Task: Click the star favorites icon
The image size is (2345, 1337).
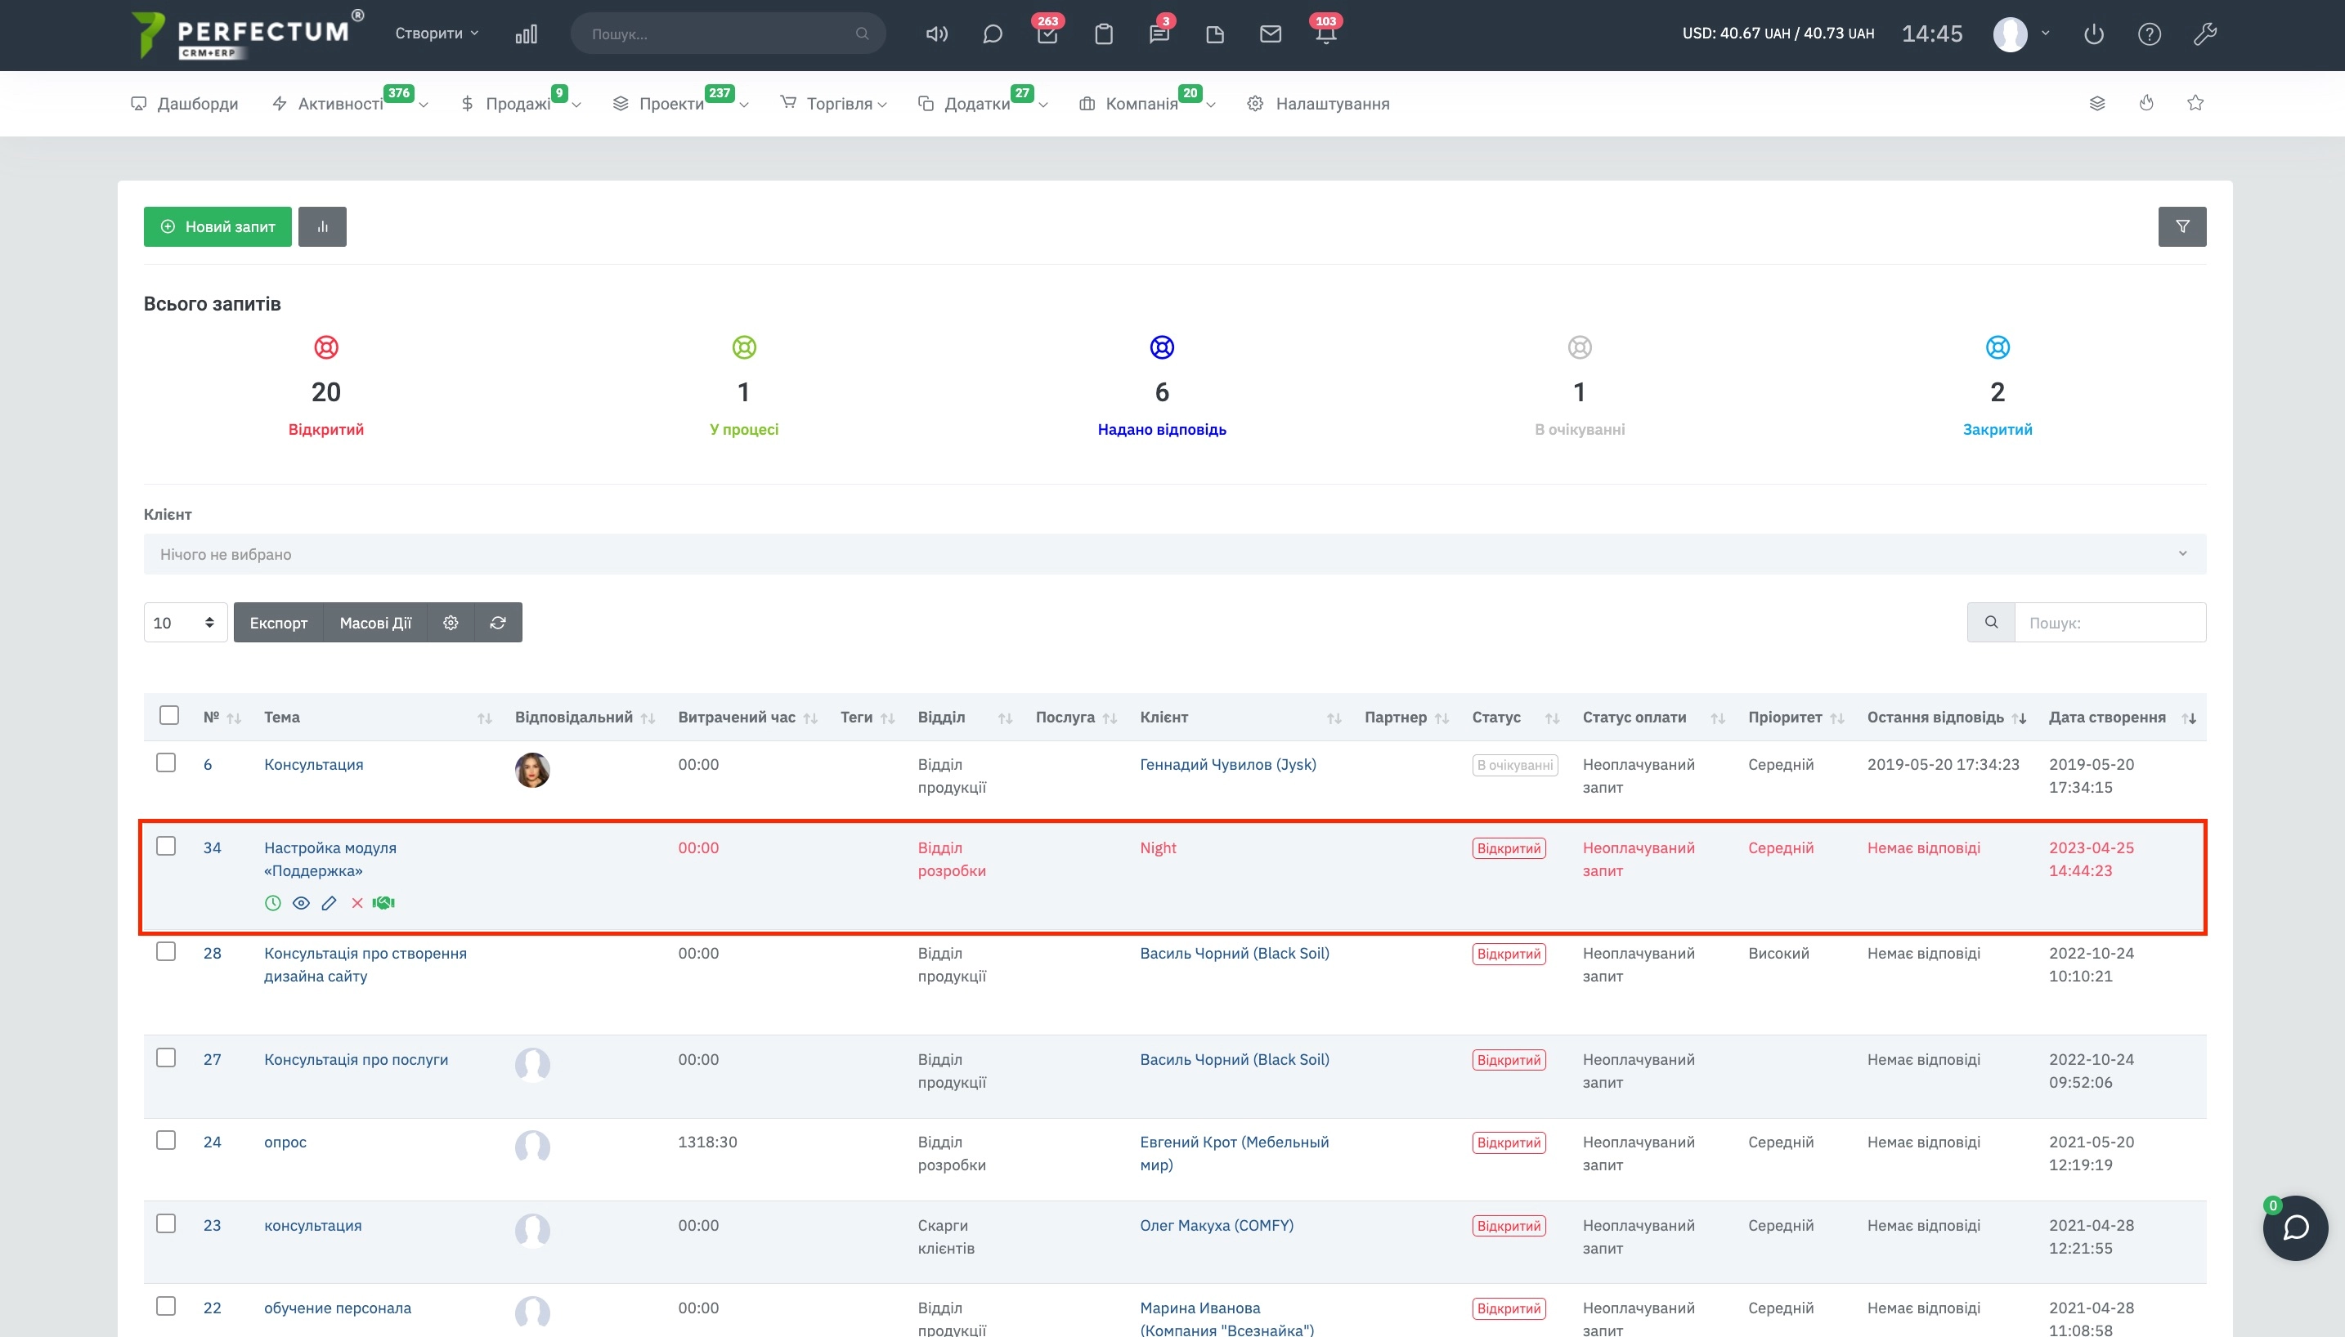Action: 2195,103
